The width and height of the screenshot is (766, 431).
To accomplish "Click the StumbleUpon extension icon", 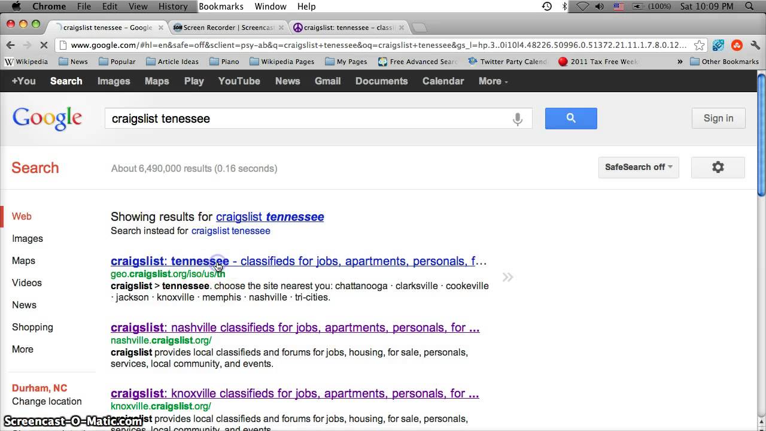I will click(x=737, y=45).
